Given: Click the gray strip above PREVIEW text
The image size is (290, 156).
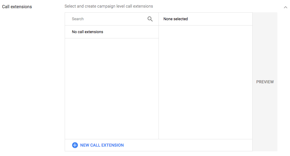Looking at the screenshot, I should (x=265, y=44).
